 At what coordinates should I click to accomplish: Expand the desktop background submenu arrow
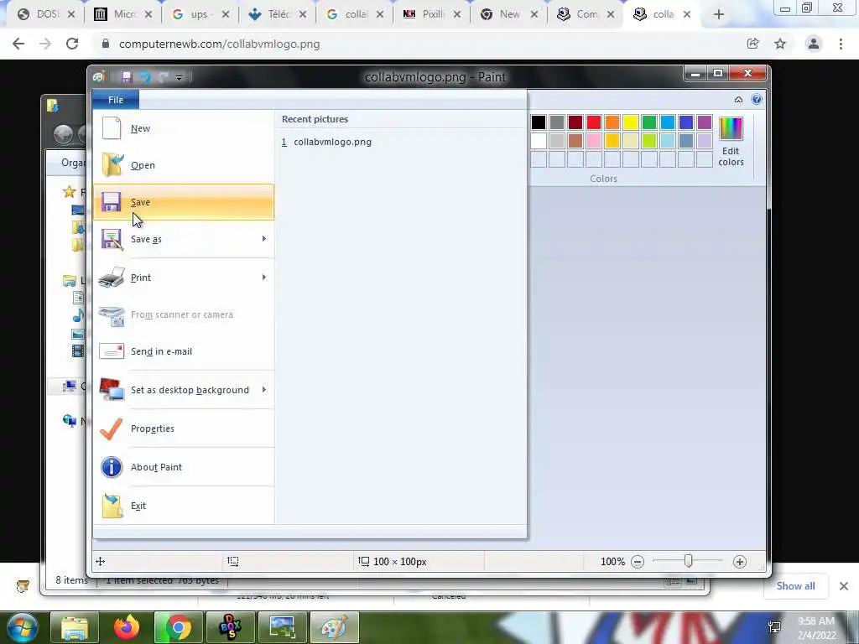tap(264, 389)
